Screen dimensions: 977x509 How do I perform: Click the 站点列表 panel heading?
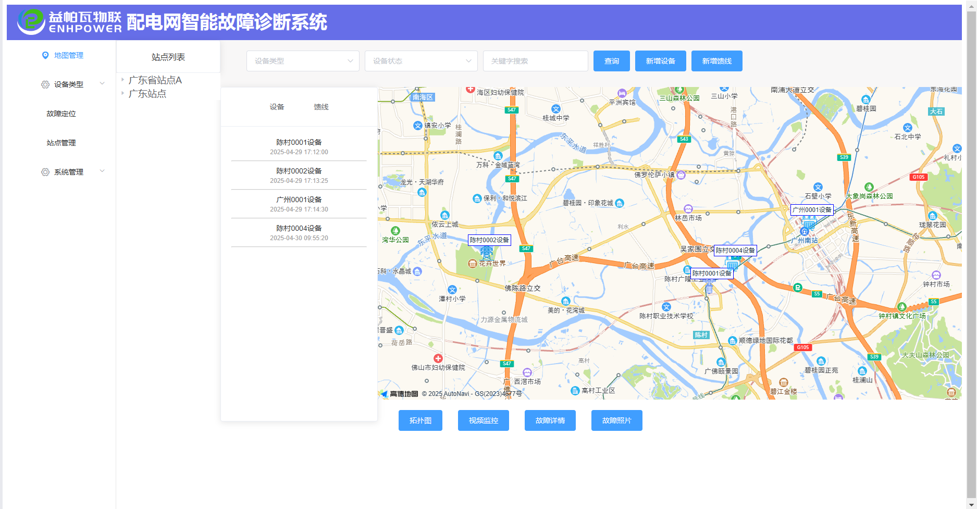[x=168, y=57]
